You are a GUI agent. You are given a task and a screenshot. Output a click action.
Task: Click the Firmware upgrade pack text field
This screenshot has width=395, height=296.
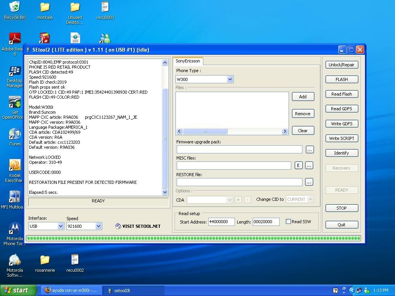tap(239, 149)
